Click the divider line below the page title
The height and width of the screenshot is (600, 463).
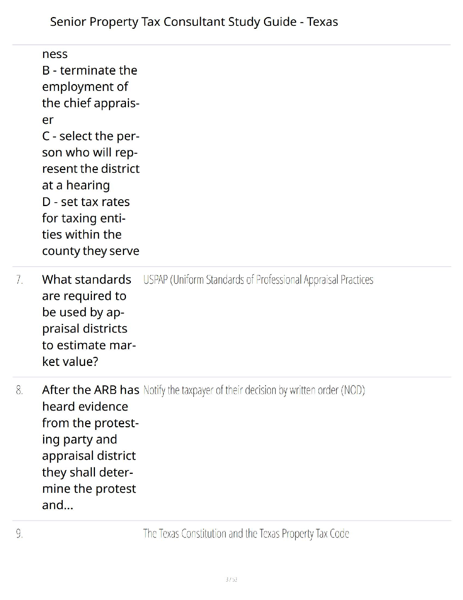[231, 45]
